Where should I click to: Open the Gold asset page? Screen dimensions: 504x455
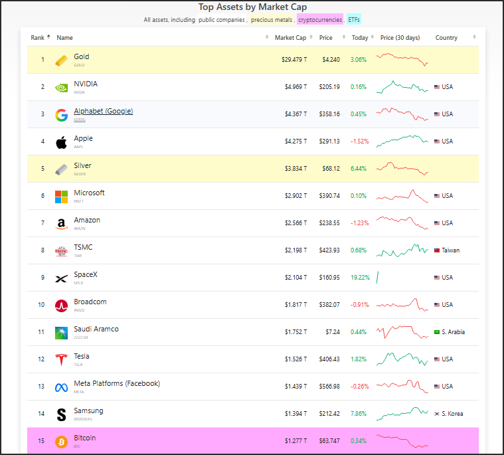click(x=81, y=56)
